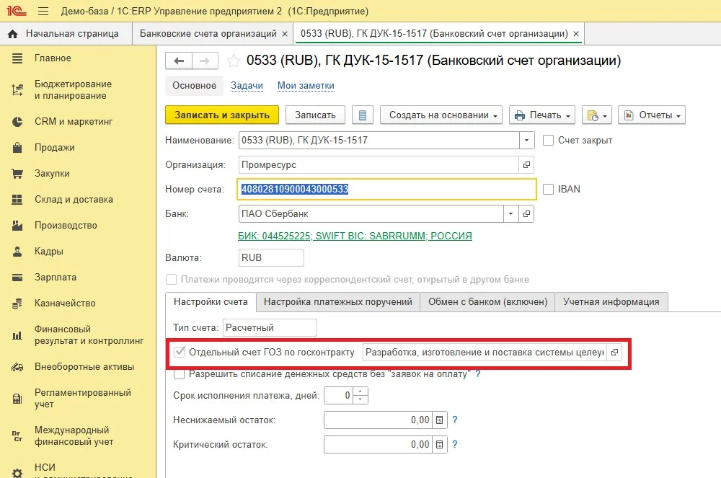The height and width of the screenshot is (478, 721).
Task: Open the Печать dropdown menu
Action: (x=543, y=115)
